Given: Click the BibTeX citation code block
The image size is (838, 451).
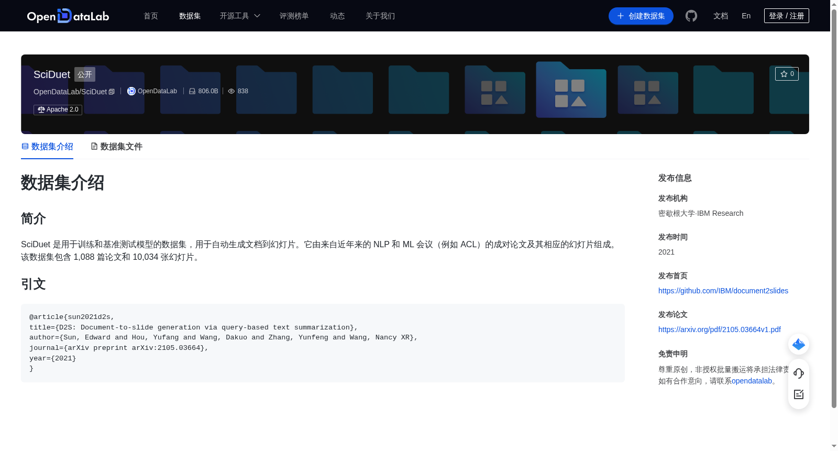Looking at the screenshot, I should tap(323, 343).
